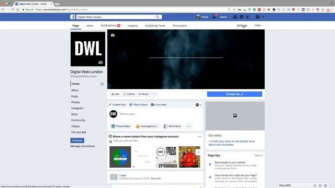Open the account dropdown arrow in blue bar
The height and width of the screenshot is (188, 335).
tap(263, 17)
